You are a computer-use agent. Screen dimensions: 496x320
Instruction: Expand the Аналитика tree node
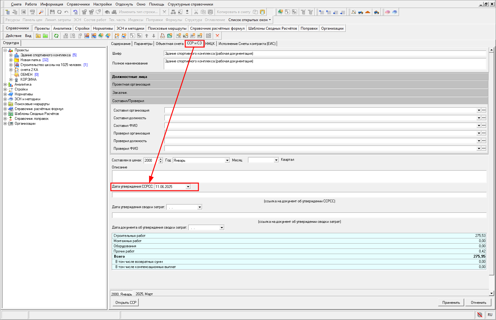(5, 85)
